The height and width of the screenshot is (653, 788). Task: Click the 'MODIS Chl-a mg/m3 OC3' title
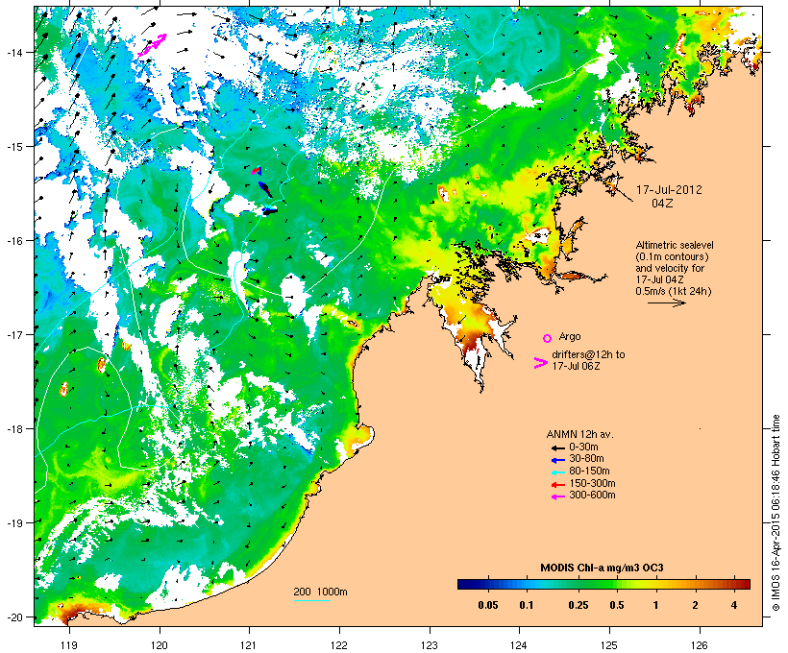(602, 568)
